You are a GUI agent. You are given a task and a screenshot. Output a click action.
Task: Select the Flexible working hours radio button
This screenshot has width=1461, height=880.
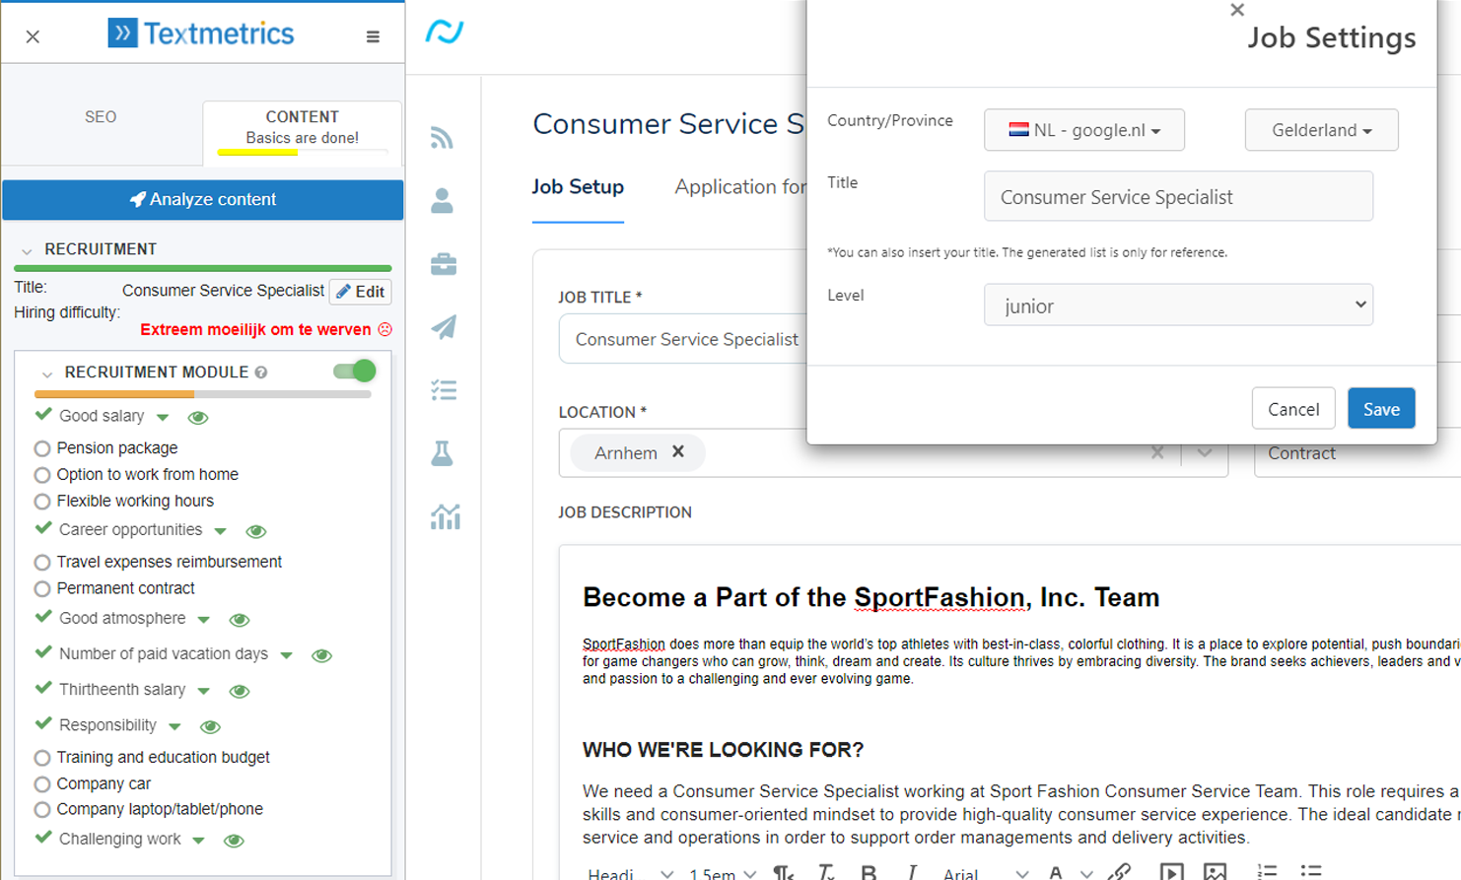[x=42, y=502]
